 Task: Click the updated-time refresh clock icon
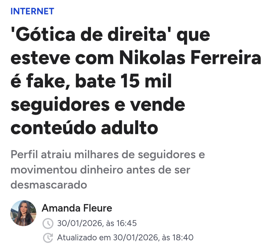(48, 237)
